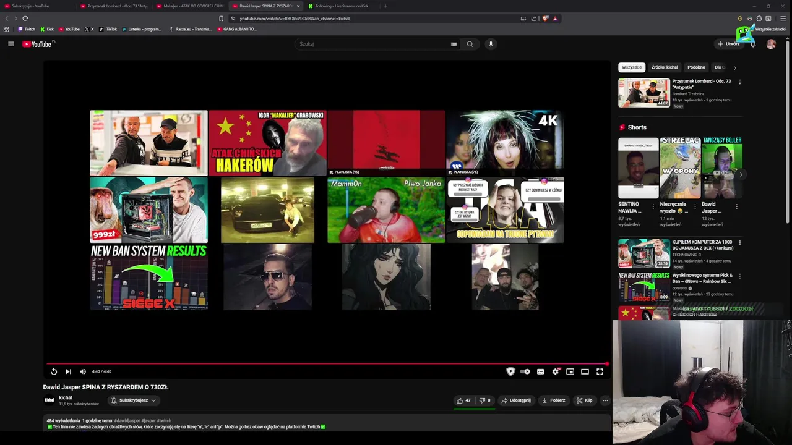Toggle subtitles in the video player
Viewport: 792px width, 445px height.
coord(540,371)
